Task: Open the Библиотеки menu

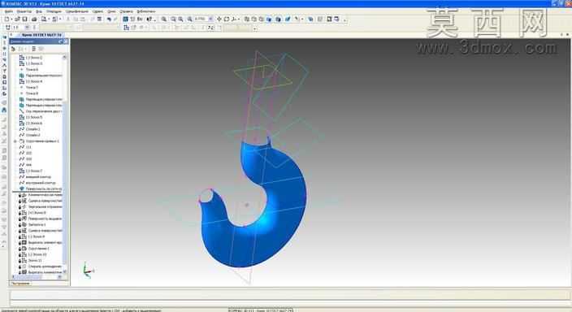Action: 146,11
